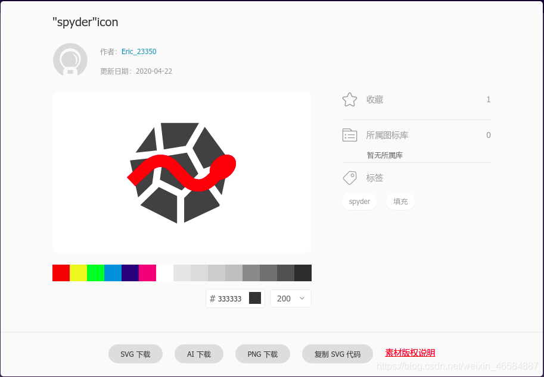This screenshot has height=377, width=544.
Task: Pick the dark purple color swatch
Action: click(x=130, y=273)
